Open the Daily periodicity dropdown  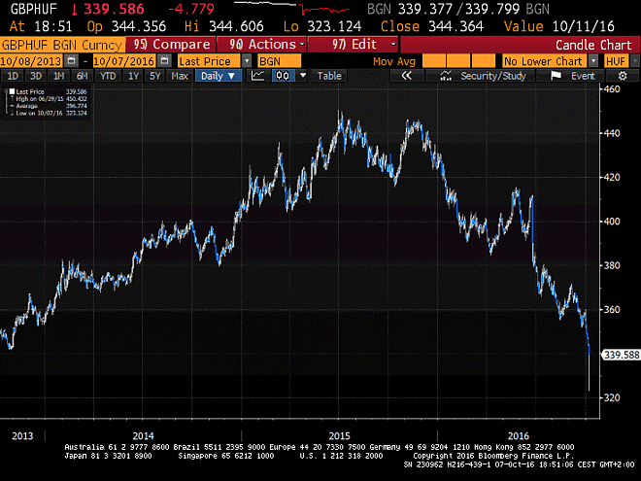pos(219,76)
